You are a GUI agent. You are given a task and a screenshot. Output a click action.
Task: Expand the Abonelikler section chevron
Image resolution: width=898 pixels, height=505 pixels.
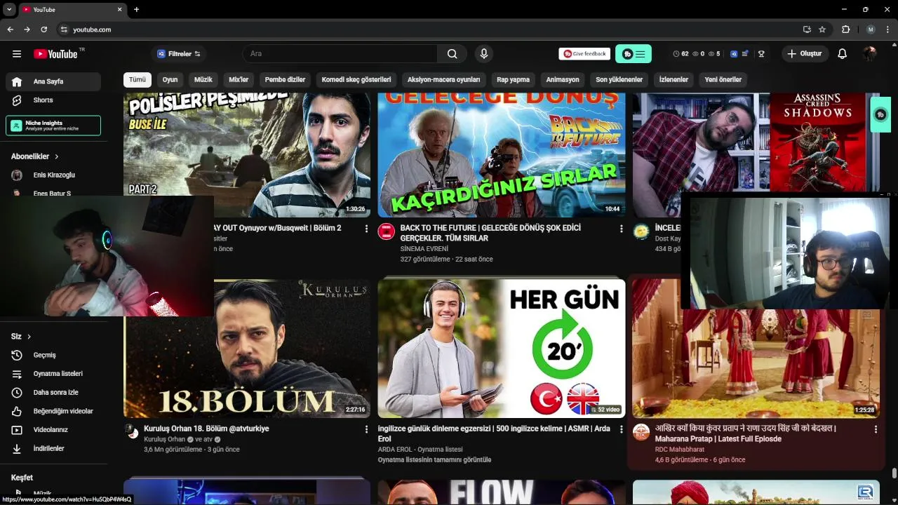[57, 156]
